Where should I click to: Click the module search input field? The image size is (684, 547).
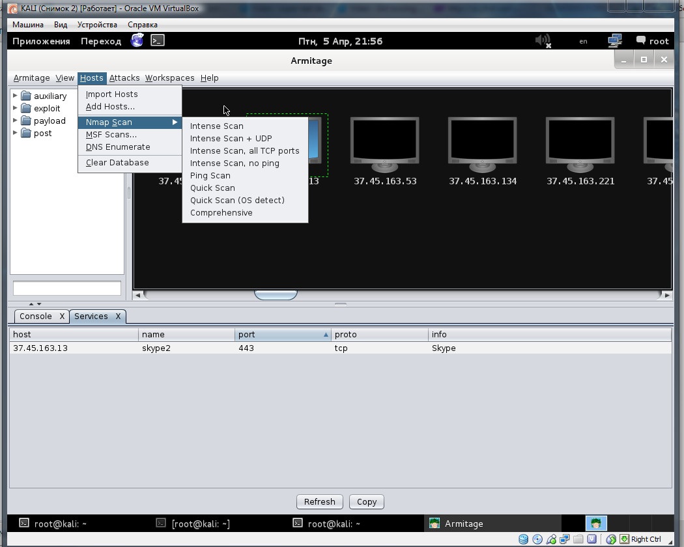pyautogui.click(x=66, y=288)
